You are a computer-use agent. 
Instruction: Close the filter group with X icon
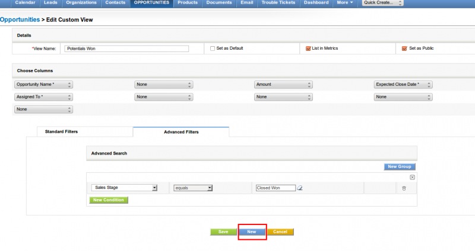(x=413, y=177)
